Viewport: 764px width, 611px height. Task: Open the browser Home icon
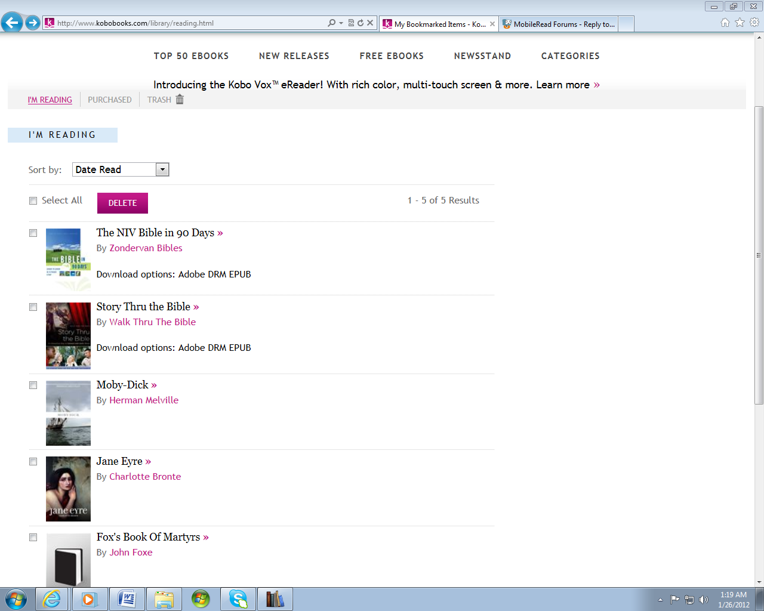point(725,23)
